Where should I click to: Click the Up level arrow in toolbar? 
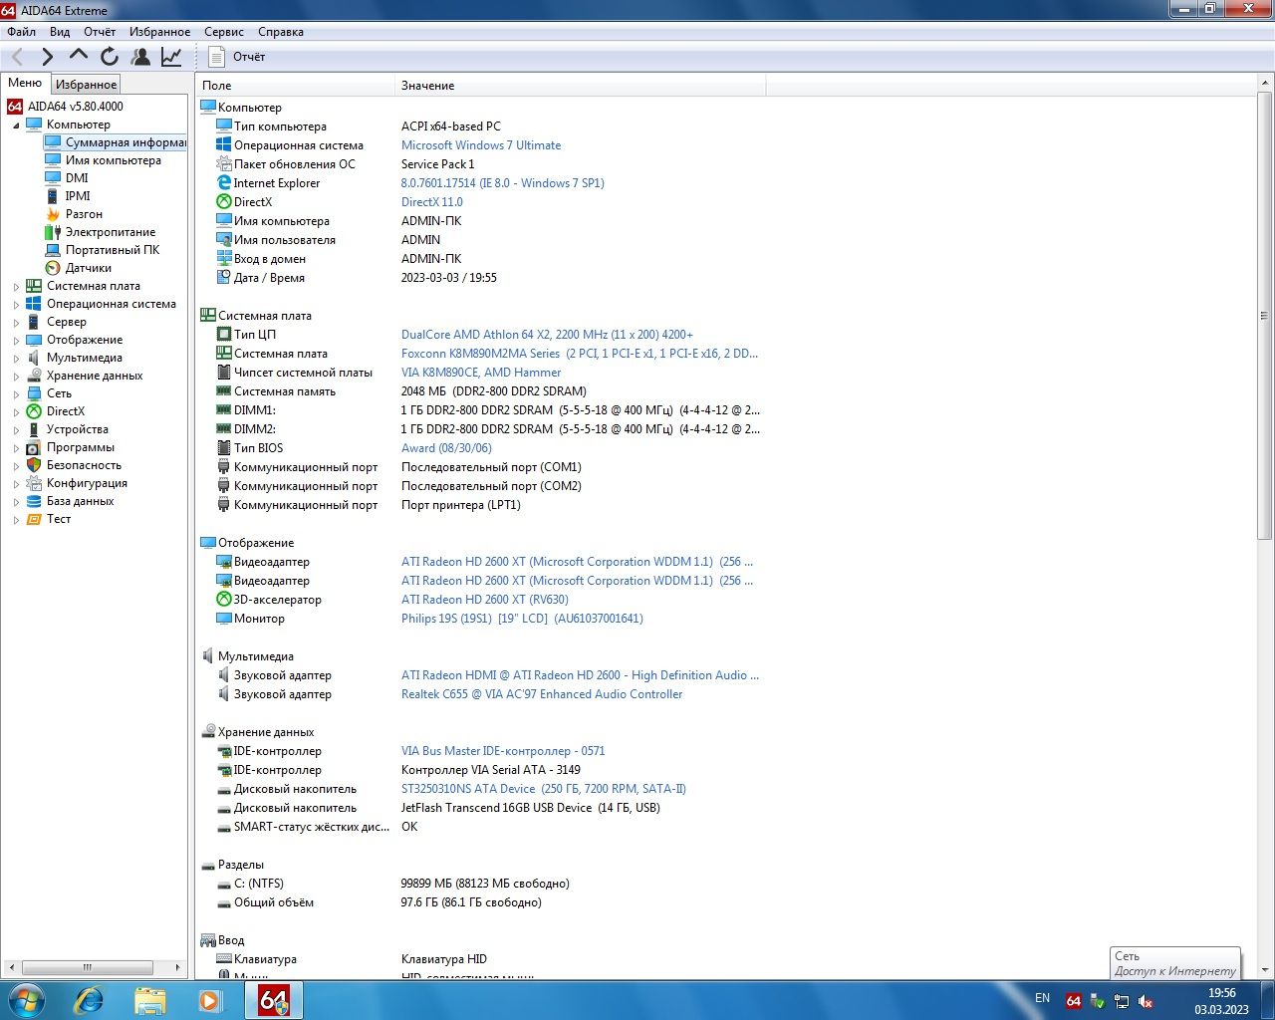point(79,57)
